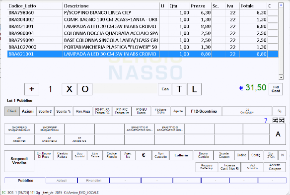Click the large A button
Screen dimensions: 290x195
(278, 134)
